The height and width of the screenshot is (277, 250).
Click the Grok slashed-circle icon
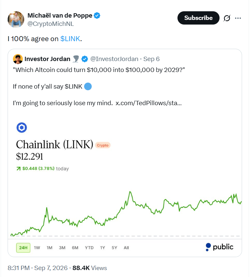pos(227,18)
